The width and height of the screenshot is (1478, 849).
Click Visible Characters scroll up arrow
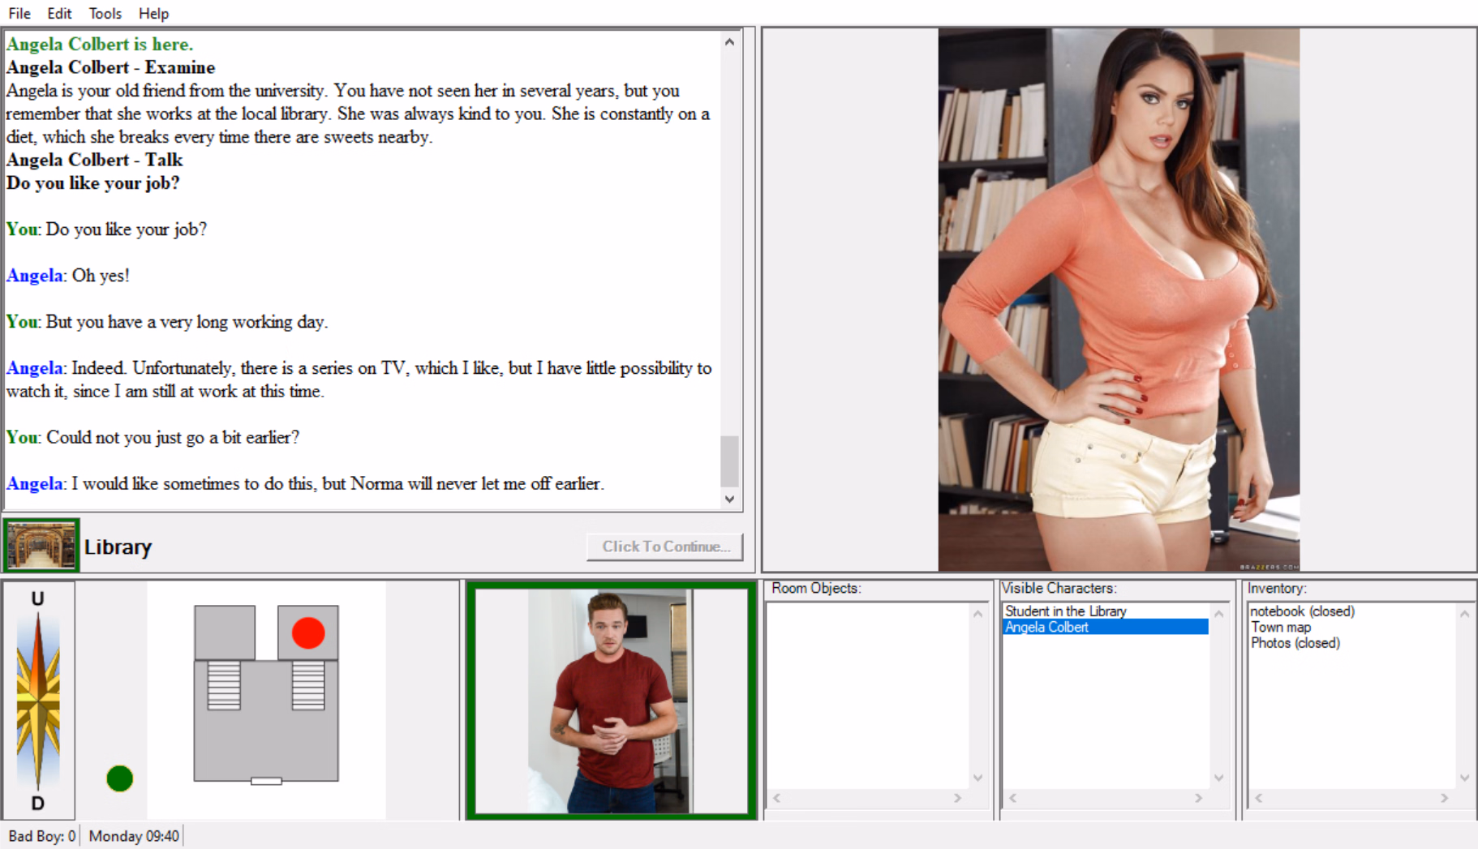tap(1219, 614)
